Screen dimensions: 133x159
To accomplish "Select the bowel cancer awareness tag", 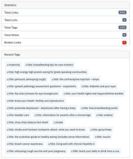I will coord(25,144).
